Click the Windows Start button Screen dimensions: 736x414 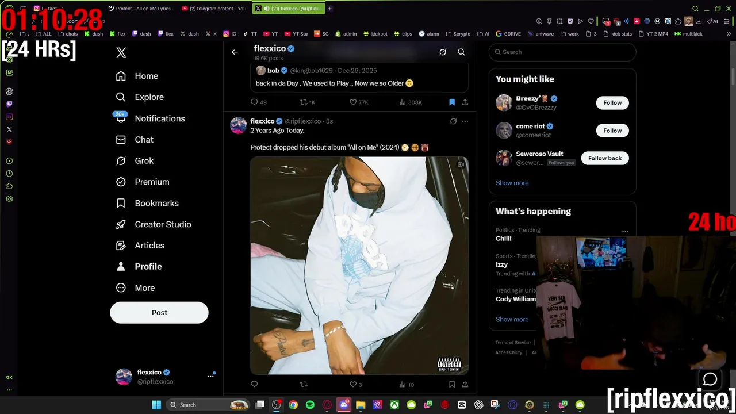coord(156,405)
